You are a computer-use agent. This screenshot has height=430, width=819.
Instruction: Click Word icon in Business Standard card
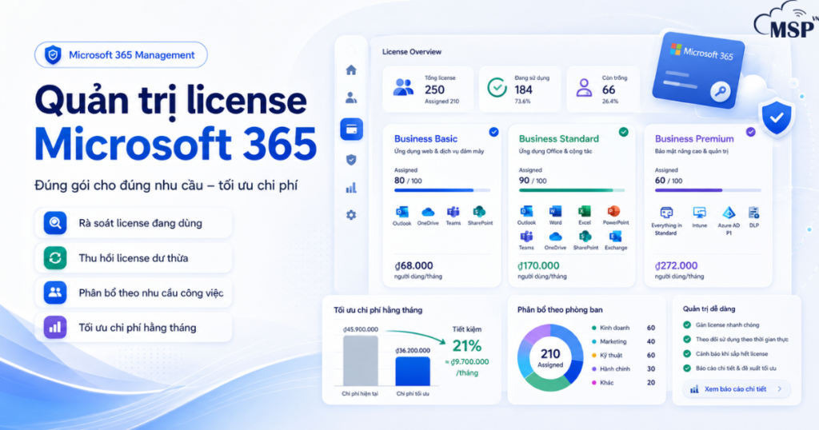[x=555, y=211]
